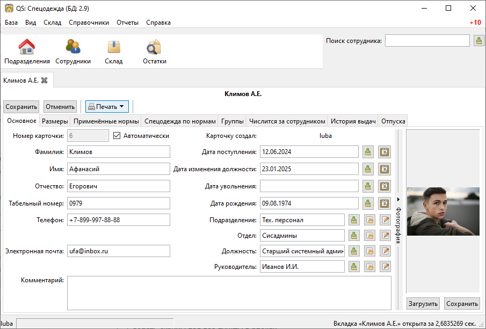
Task: Edit the Должность entry with pencil icon
Action: tap(385, 251)
